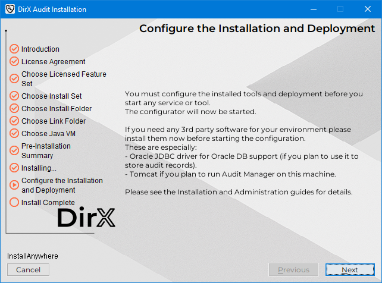
Task: Click the checkmark icon beside Introduction
Action: [x=14, y=49]
